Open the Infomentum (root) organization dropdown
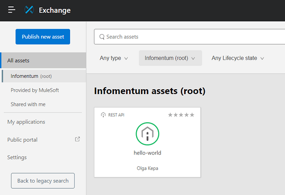The width and height of the screenshot is (285, 195). pyautogui.click(x=170, y=58)
